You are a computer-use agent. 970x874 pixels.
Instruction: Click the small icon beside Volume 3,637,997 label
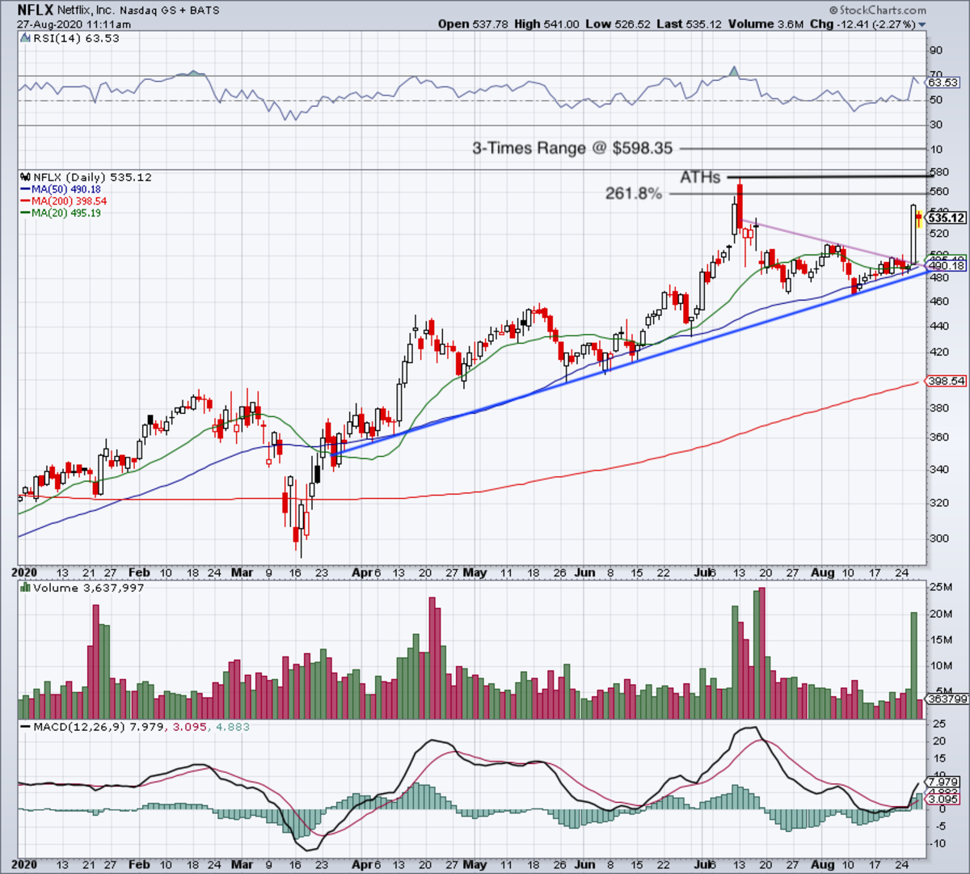pos(25,589)
